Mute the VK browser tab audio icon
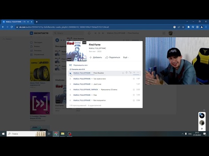 coord(28,22)
